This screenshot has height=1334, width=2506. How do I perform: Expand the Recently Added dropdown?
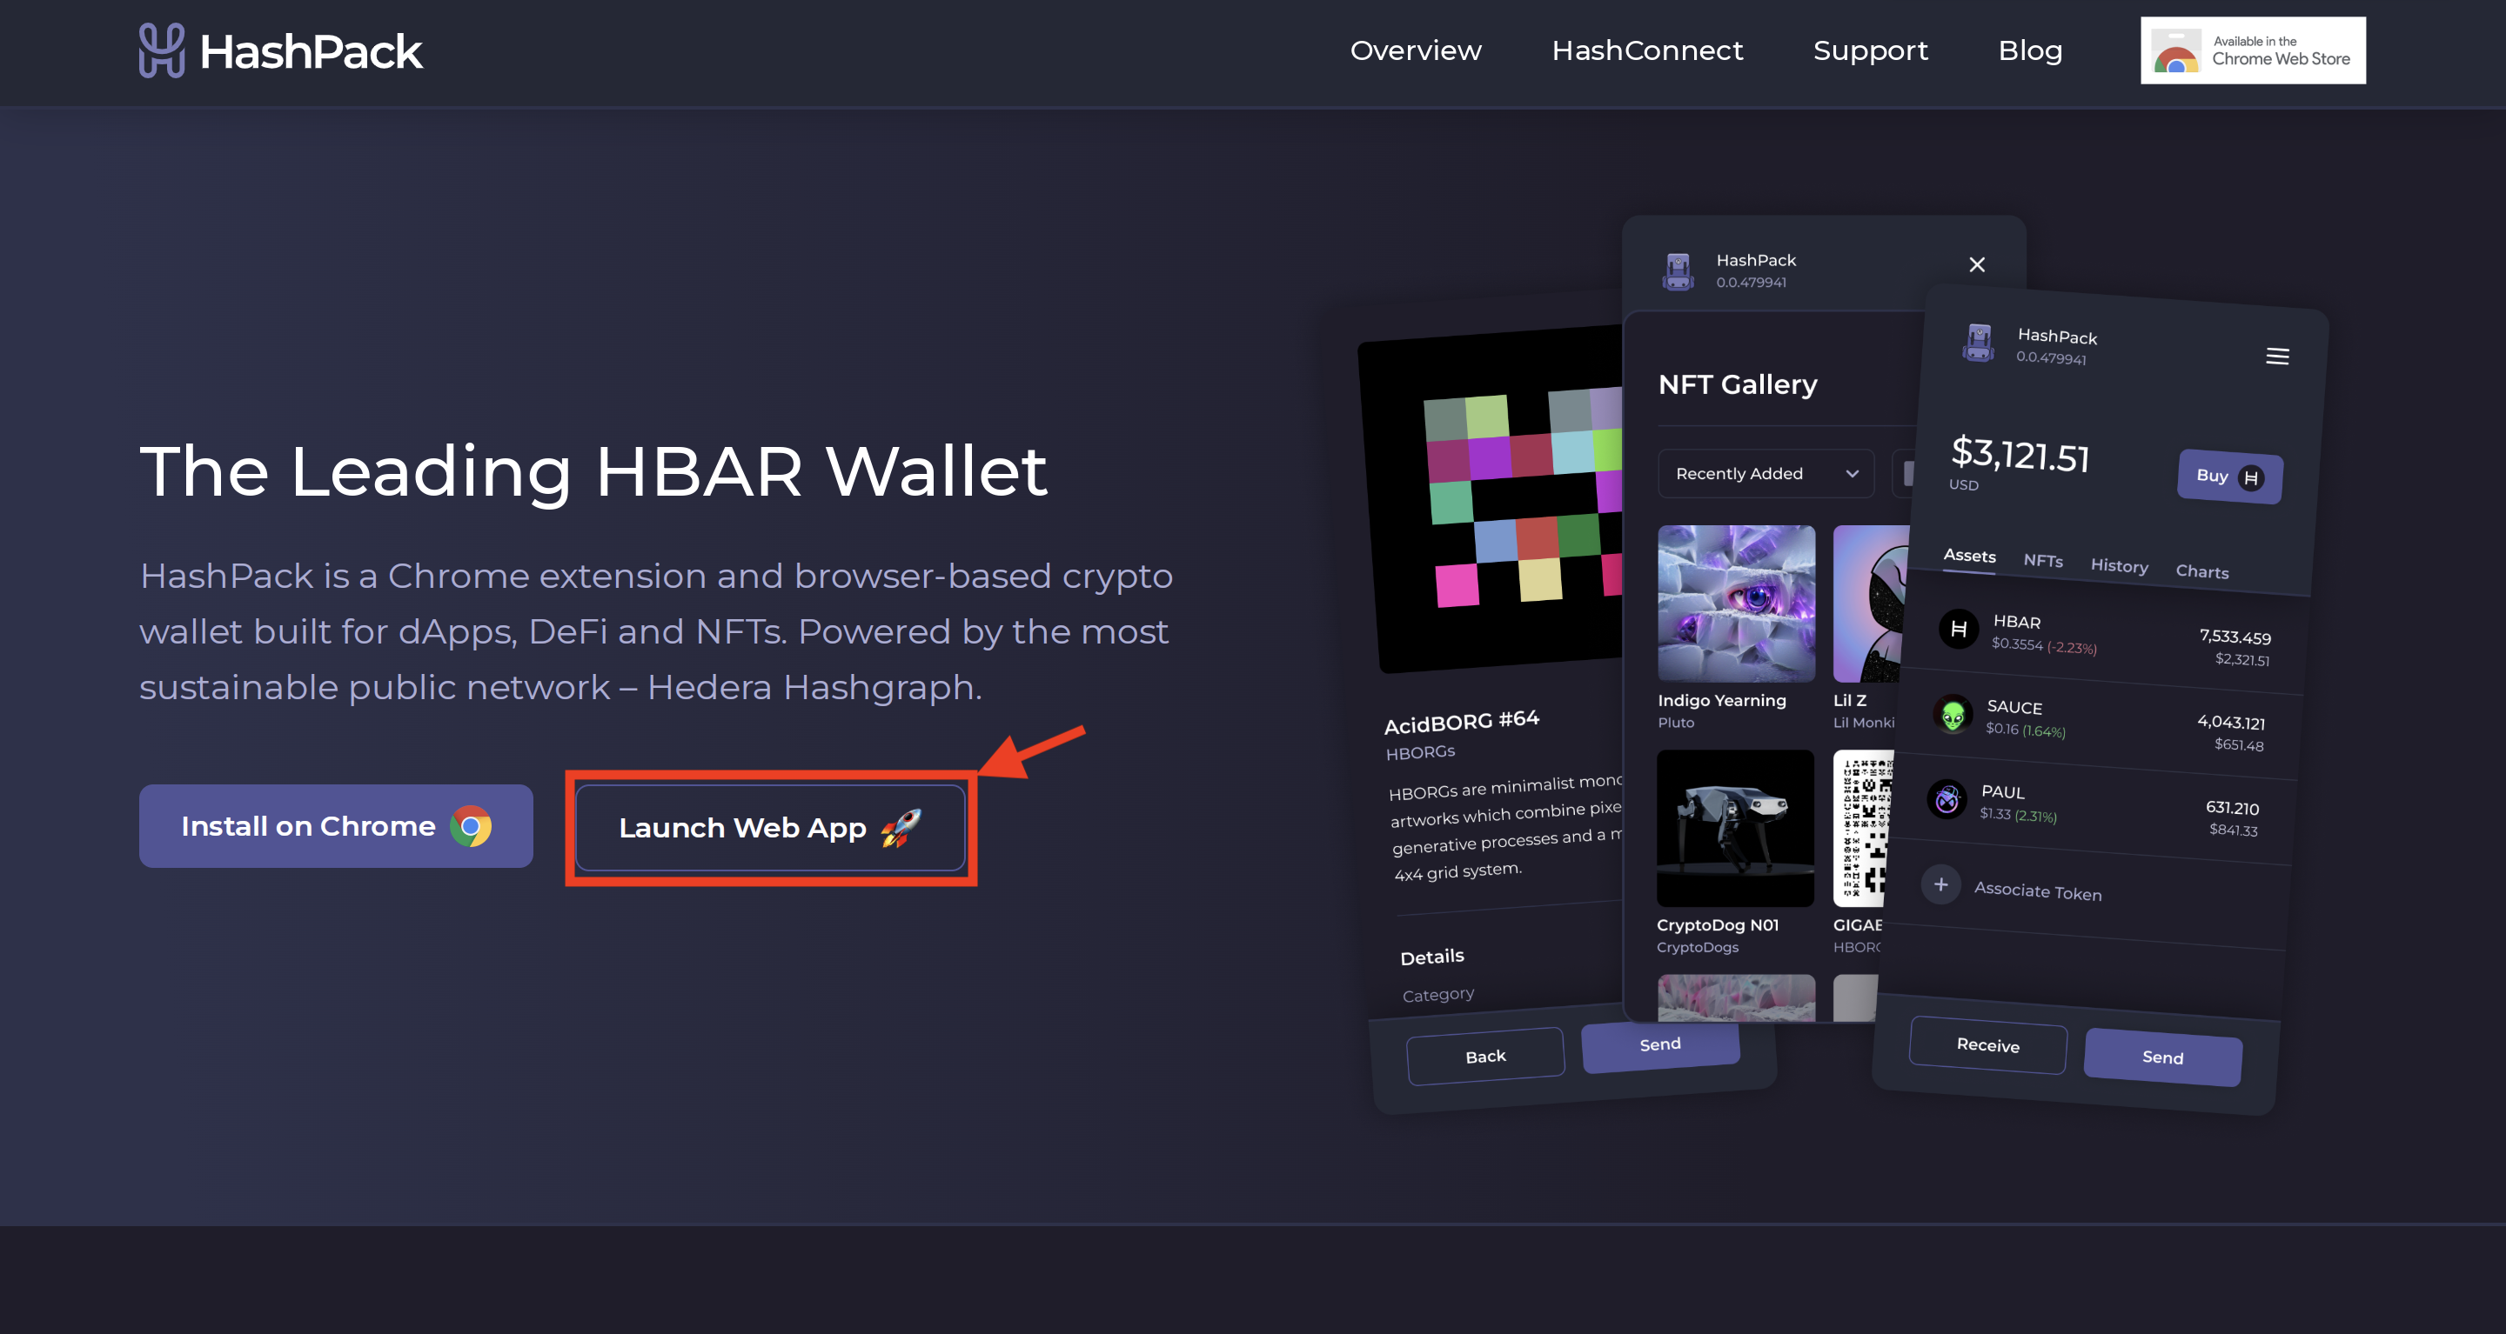[x=1765, y=474]
